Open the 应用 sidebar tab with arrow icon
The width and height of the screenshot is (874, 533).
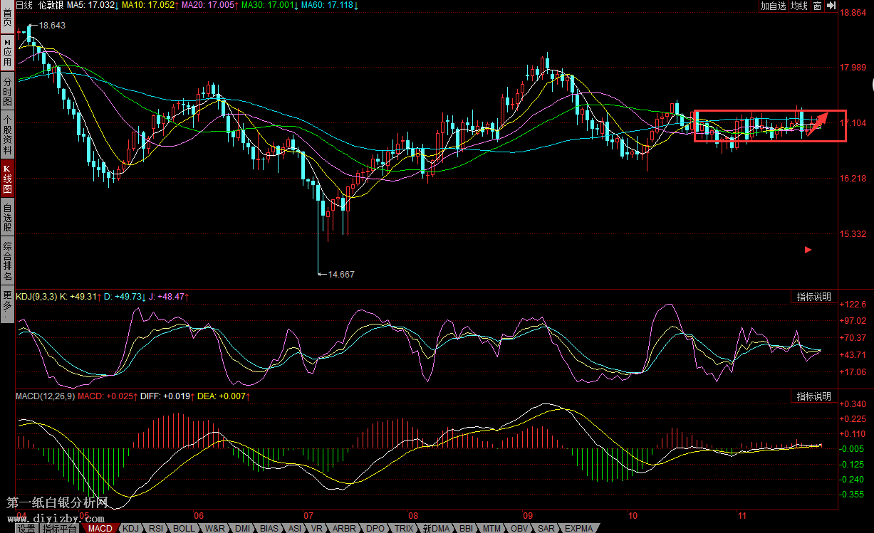(7, 53)
